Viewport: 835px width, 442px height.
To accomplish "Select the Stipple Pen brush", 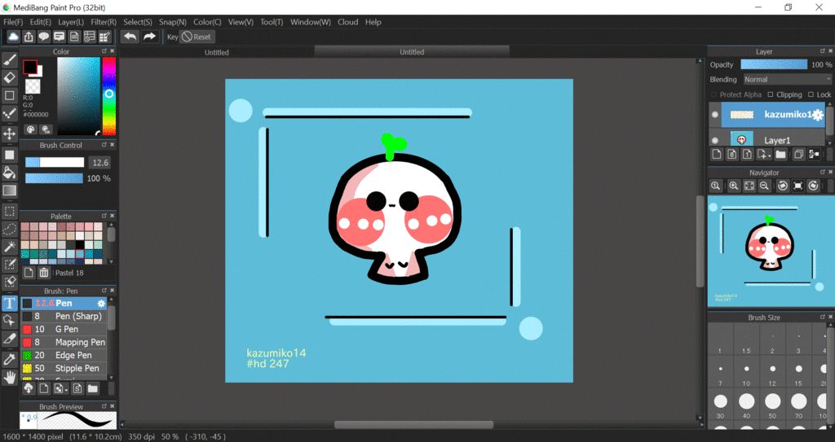I will (64, 368).
